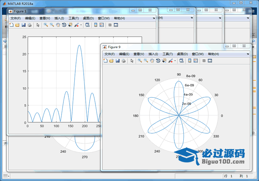This screenshot has width=259, height=181.
Task: Select Rotate 3D tool in Figure 9 toolbar
Action: (x=158, y=61)
